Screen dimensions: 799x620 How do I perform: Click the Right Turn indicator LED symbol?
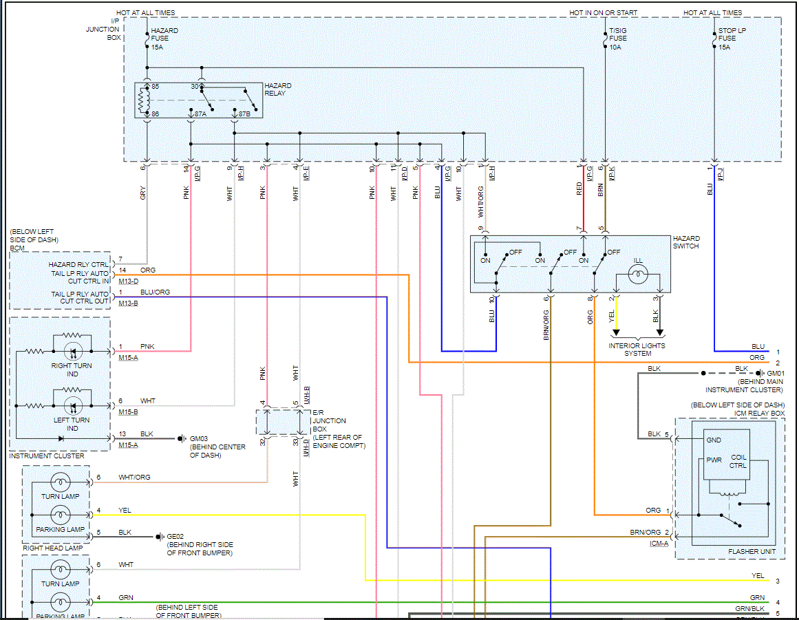pos(73,351)
